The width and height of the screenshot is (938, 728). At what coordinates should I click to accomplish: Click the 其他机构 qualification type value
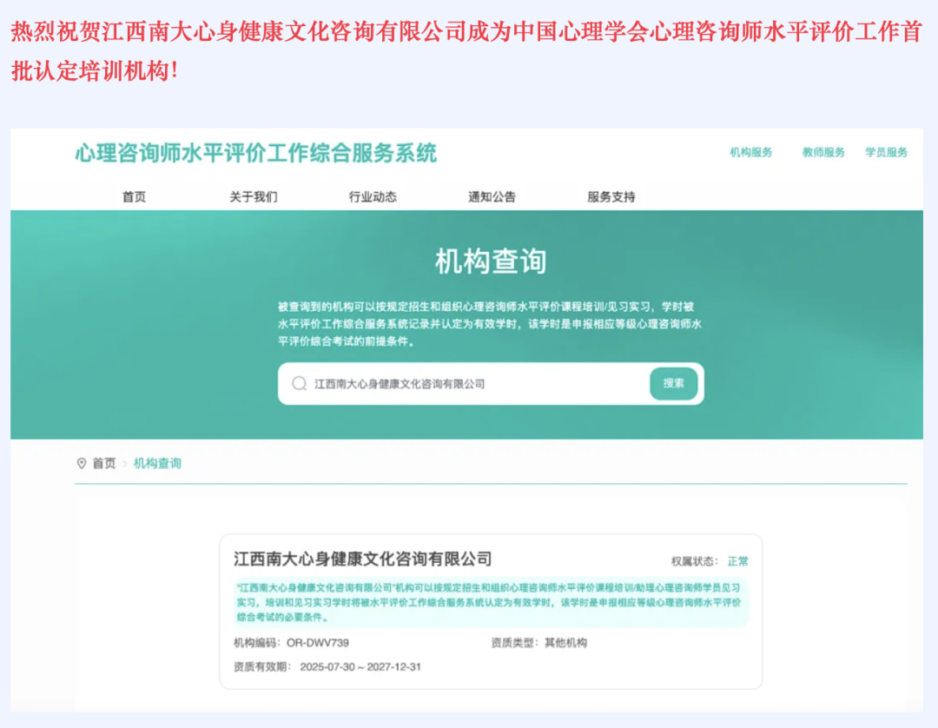click(x=565, y=643)
